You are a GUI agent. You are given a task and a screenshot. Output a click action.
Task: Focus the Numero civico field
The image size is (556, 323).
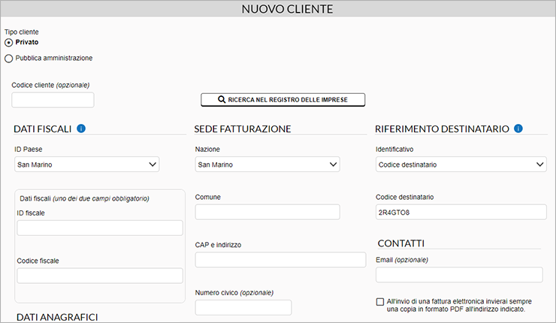point(243,308)
